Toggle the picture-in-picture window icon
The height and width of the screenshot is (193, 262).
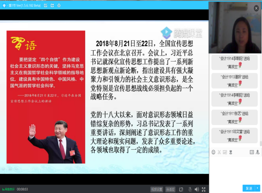coord(181,190)
